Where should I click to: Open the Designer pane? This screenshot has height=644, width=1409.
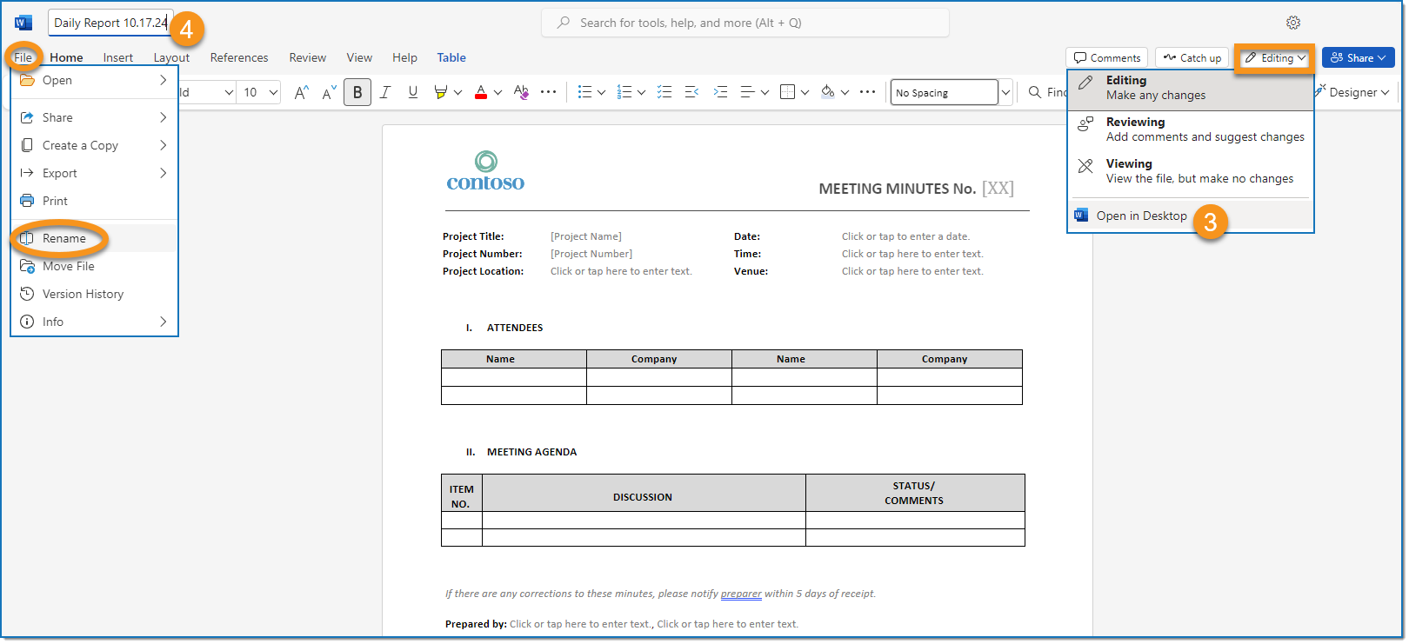pos(1354,92)
